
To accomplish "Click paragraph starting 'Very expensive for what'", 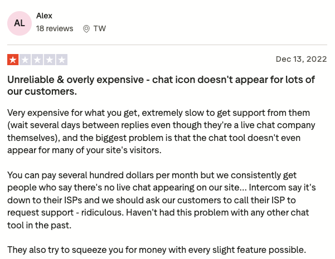I will 161,131.
